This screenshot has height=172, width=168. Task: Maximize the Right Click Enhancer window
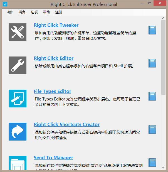point(150,3)
